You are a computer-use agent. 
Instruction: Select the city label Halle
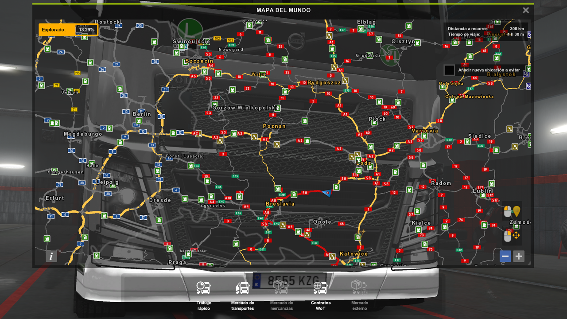tap(93, 166)
